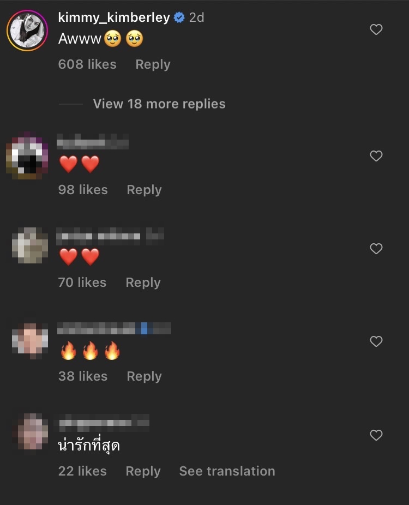Expand View 18 more replies
The image size is (409, 505).
point(159,104)
